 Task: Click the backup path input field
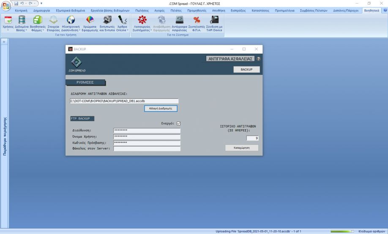pos(124,101)
